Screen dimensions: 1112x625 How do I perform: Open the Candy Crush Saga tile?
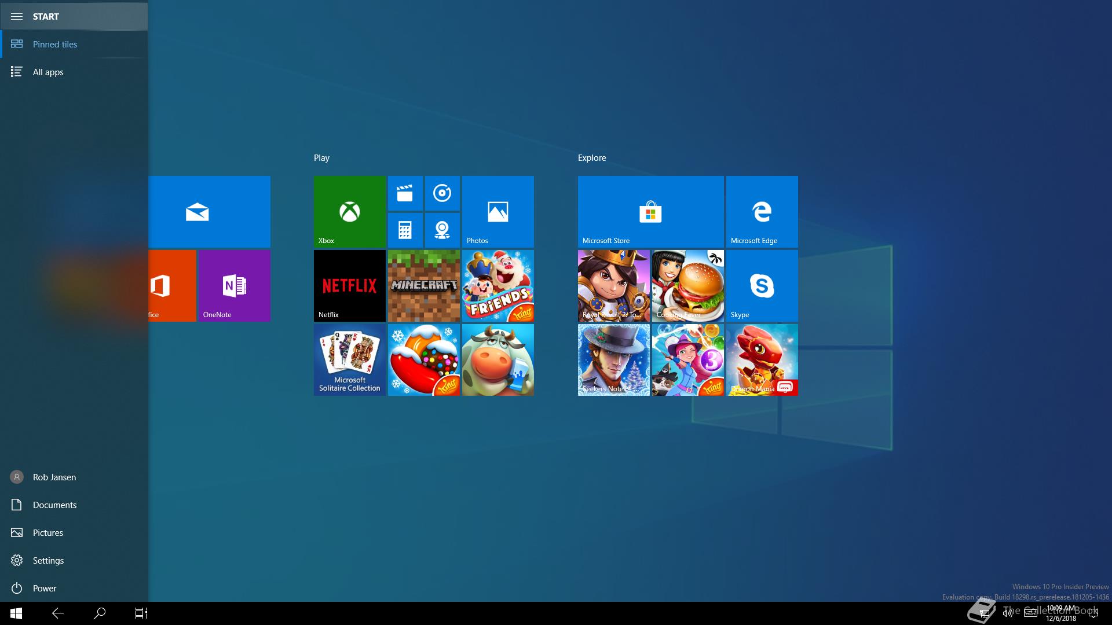[x=423, y=360]
